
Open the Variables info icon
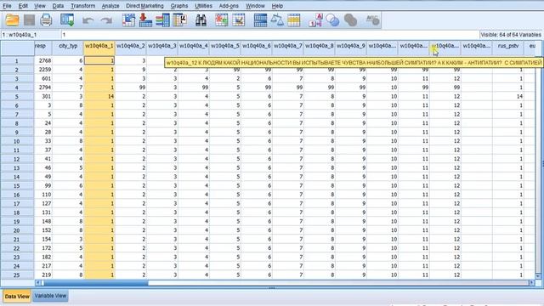tap(162, 20)
